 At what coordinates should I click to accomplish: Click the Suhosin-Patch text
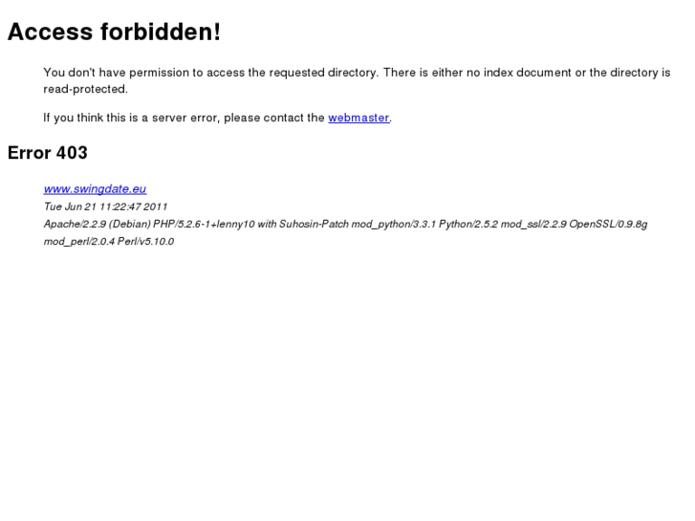coord(314,224)
